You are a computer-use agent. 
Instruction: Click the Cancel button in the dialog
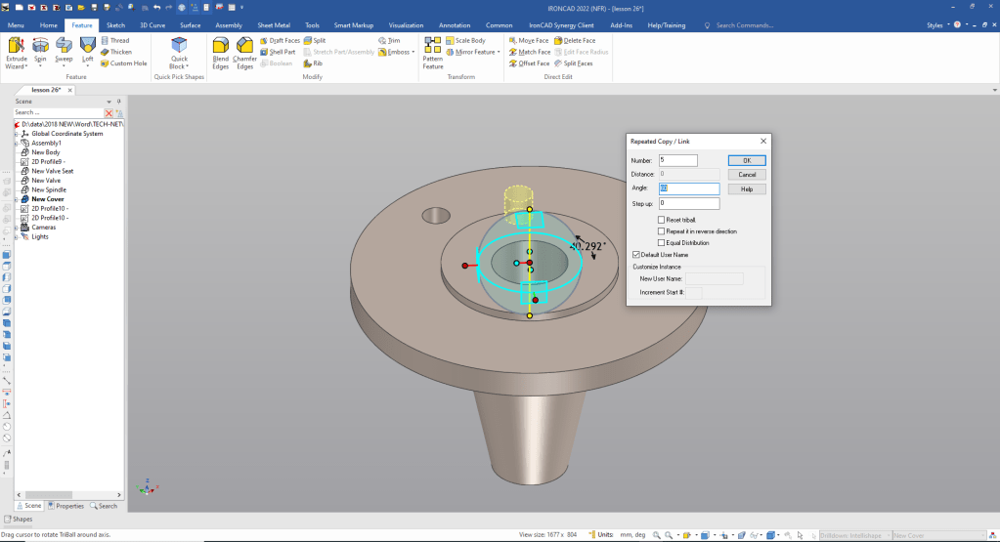click(747, 175)
